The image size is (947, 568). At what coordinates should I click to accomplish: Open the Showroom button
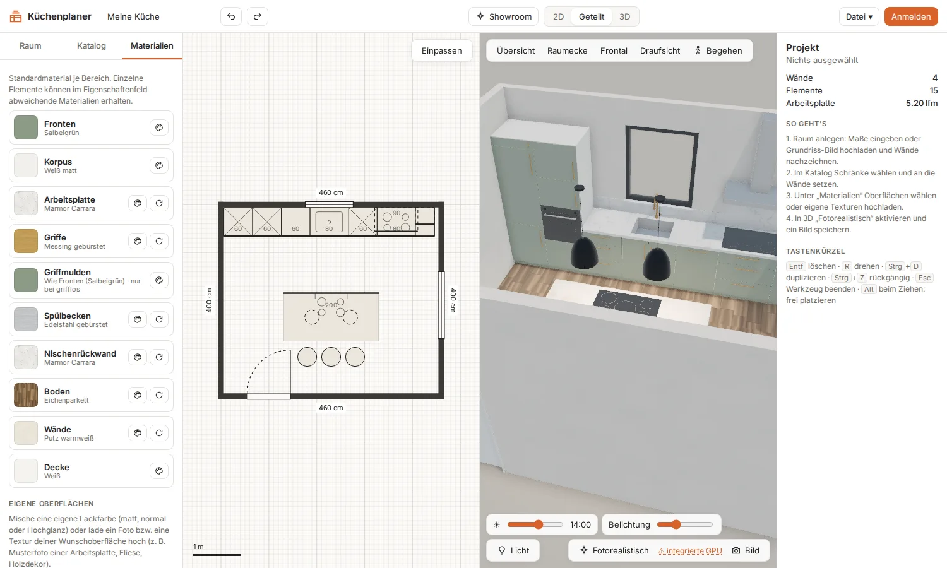tap(504, 16)
